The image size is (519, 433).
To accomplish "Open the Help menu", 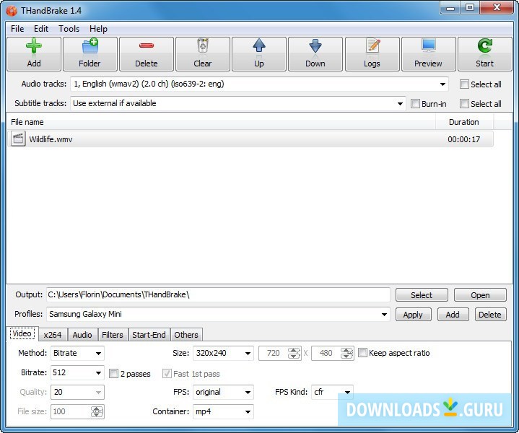I will coord(98,29).
